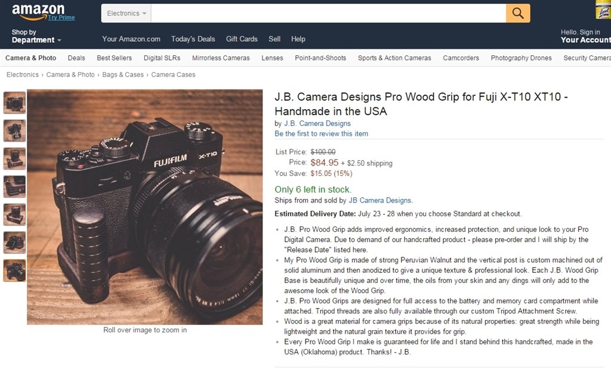Browse Mirrorless Cameras
The image size is (611, 370).
coord(221,58)
